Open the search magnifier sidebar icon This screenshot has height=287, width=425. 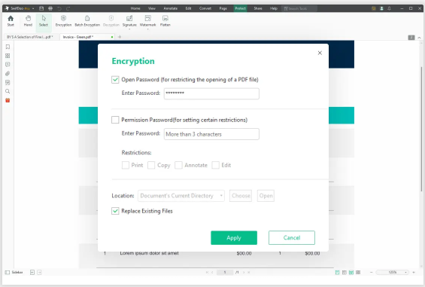(8, 91)
